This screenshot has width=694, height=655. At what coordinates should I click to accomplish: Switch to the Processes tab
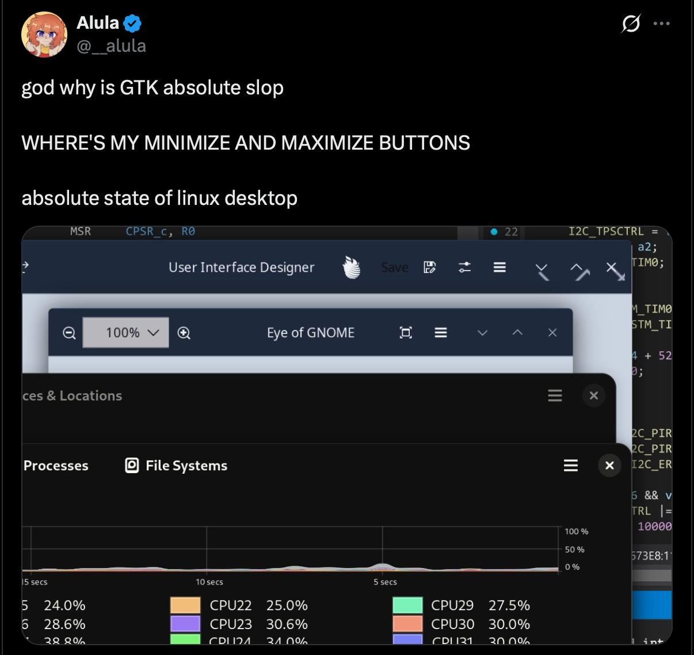click(56, 466)
